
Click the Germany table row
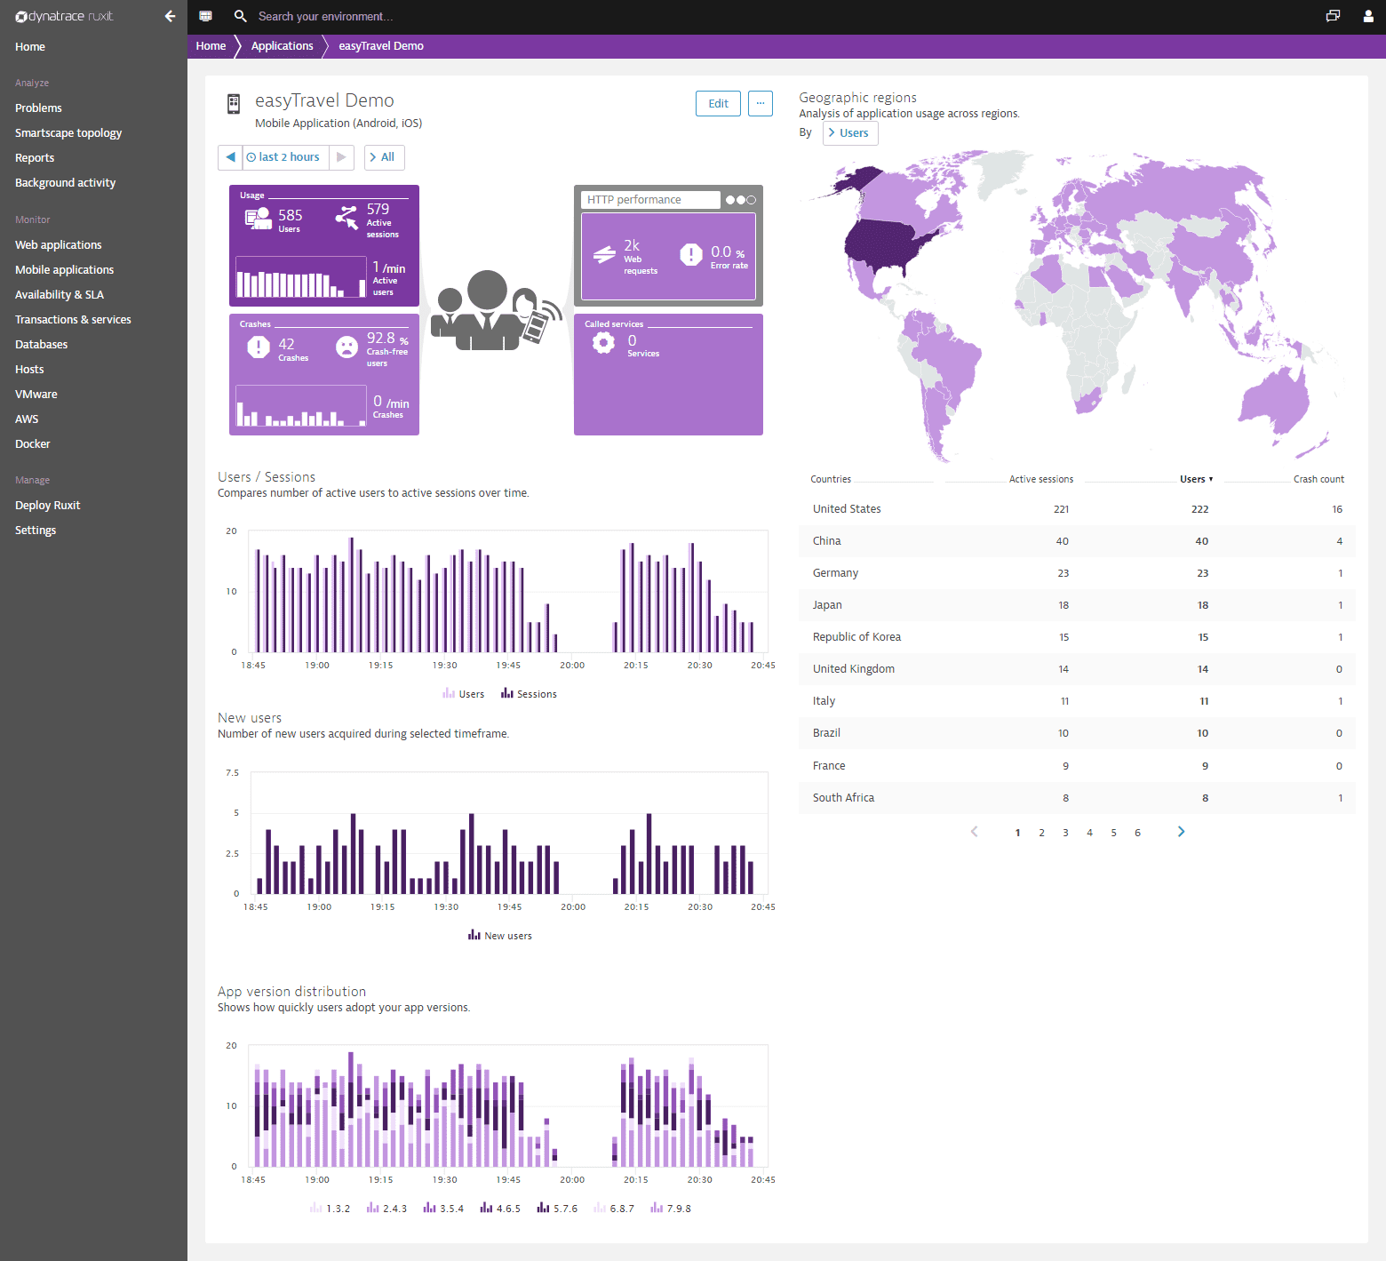coord(1077,573)
